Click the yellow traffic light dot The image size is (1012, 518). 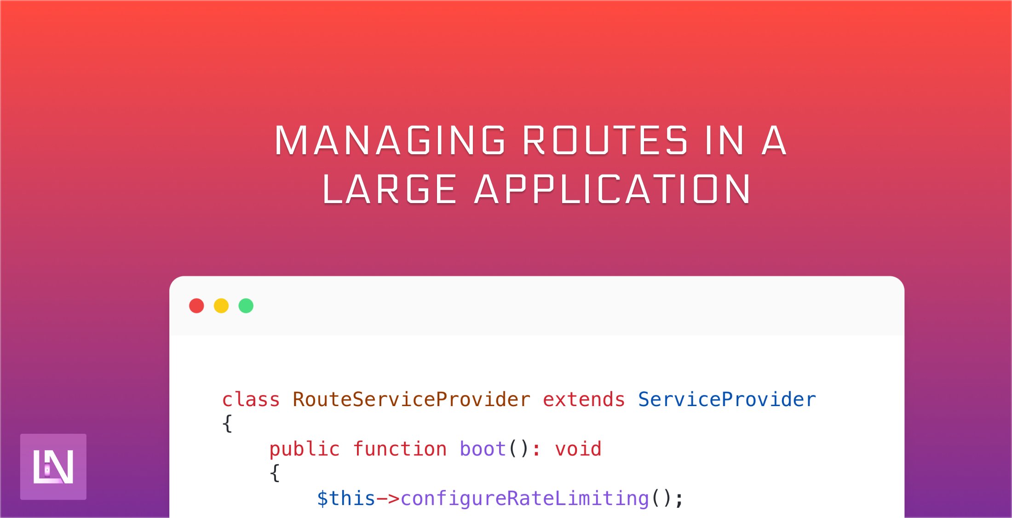[222, 306]
